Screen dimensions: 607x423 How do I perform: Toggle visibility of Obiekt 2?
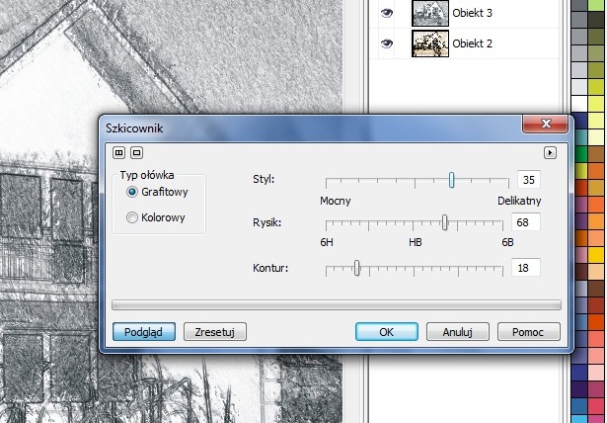pyautogui.click(x=386, y=43)
